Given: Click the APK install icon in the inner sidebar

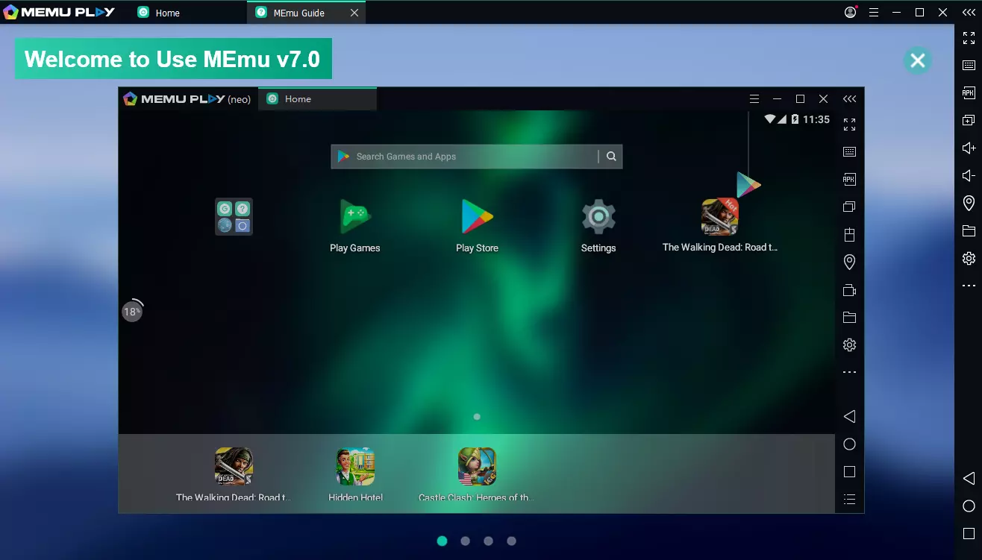Looking at the screenshot, I should coord(849,179).
